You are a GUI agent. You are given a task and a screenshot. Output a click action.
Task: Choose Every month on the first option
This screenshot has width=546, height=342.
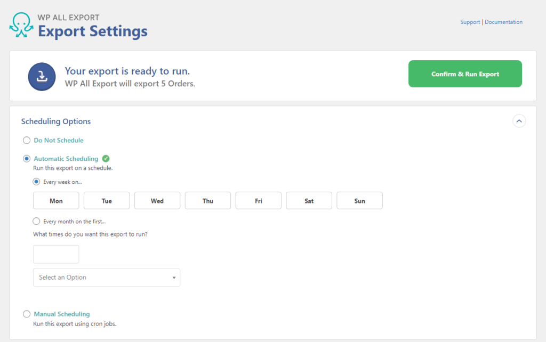[x=36, y=221]
